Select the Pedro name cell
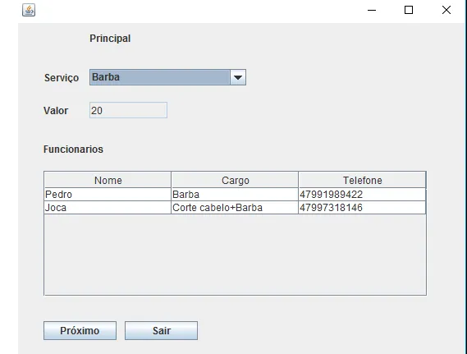Image resolution: width=467 pixels, height=354 pixels. click(x=108, y=195)
